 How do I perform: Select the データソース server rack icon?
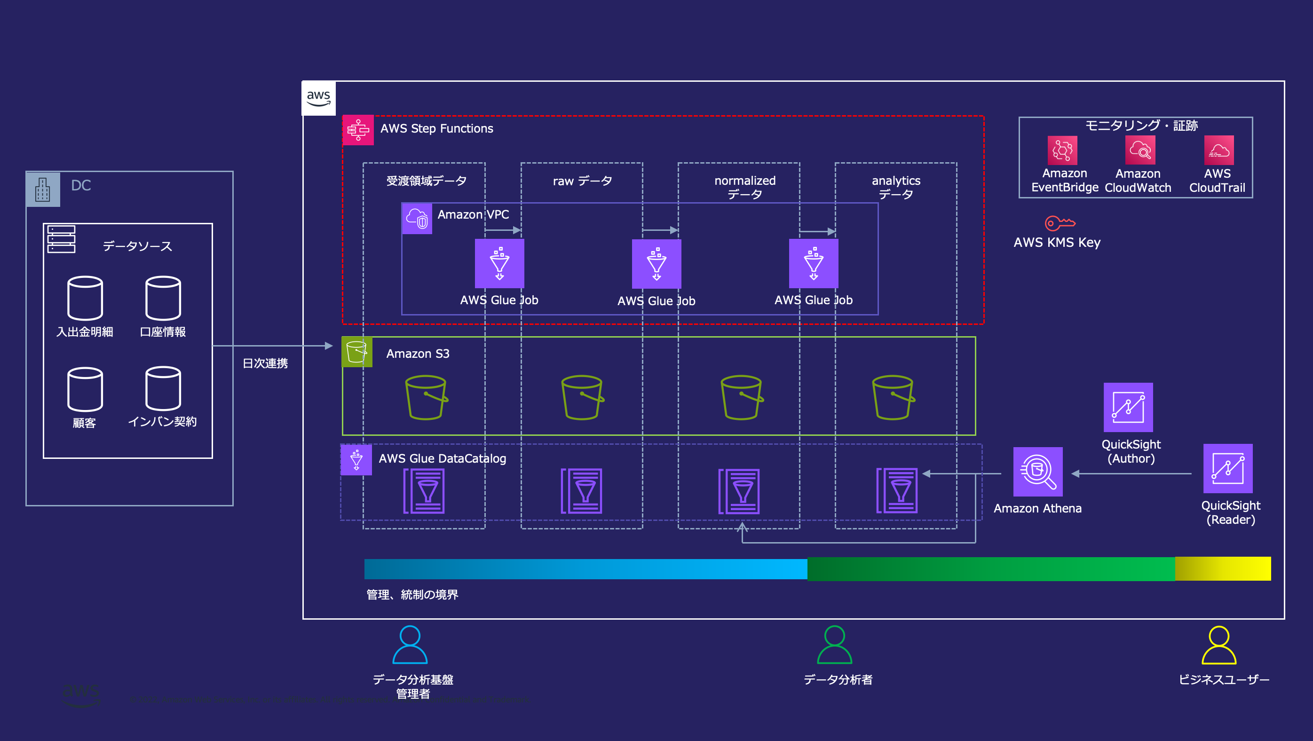(61, 239)
